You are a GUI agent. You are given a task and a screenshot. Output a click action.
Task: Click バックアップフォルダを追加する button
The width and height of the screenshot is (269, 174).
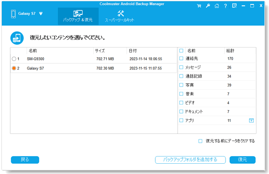tap(190, 160)
